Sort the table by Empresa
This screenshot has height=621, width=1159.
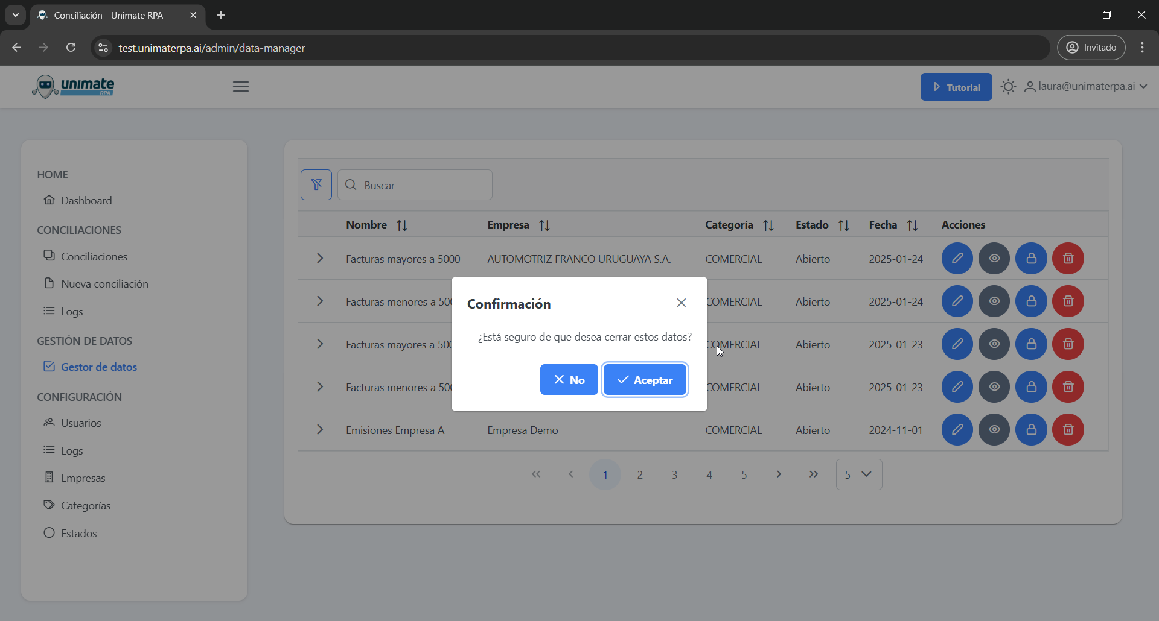(x=544, y=225)
